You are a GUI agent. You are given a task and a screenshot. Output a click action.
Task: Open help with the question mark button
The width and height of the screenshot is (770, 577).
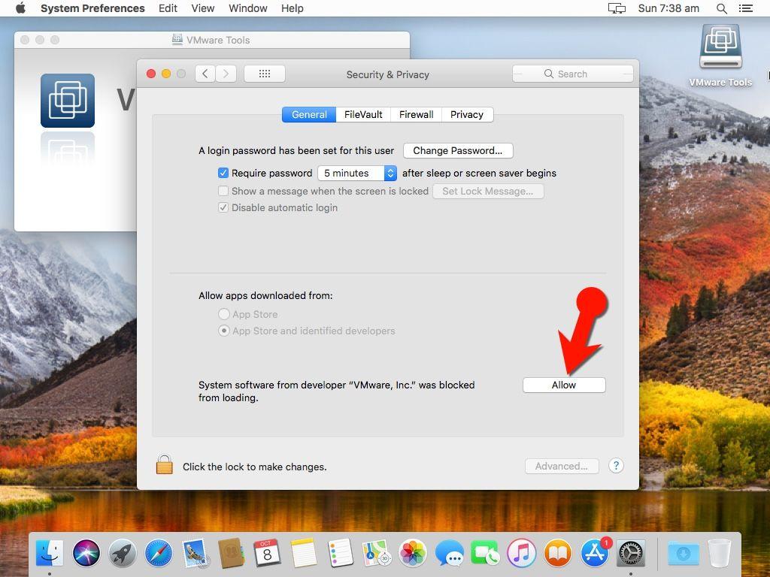(617, 466)
